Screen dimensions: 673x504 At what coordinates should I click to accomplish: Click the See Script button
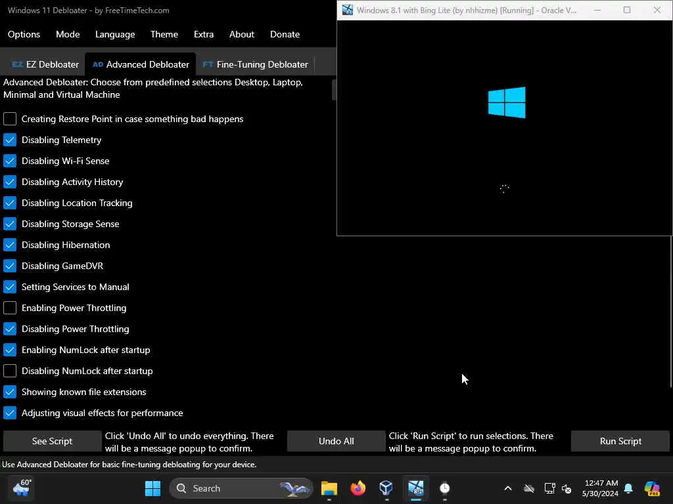[x=52, y=441]
